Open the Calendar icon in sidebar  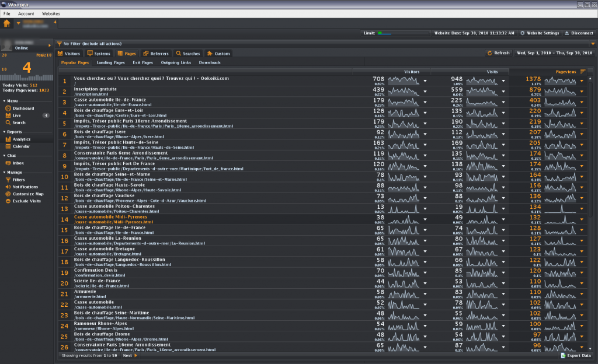[x=8, y=146]
